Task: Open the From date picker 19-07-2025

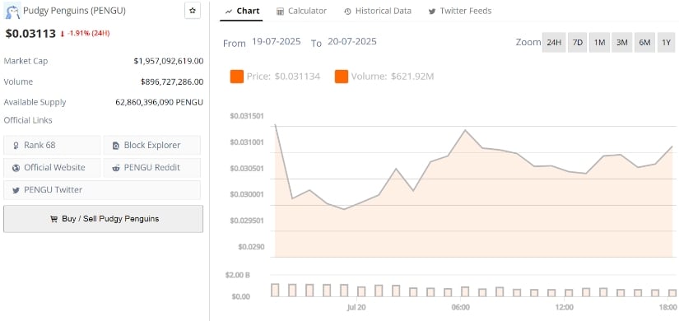Action: click(277, 42)
